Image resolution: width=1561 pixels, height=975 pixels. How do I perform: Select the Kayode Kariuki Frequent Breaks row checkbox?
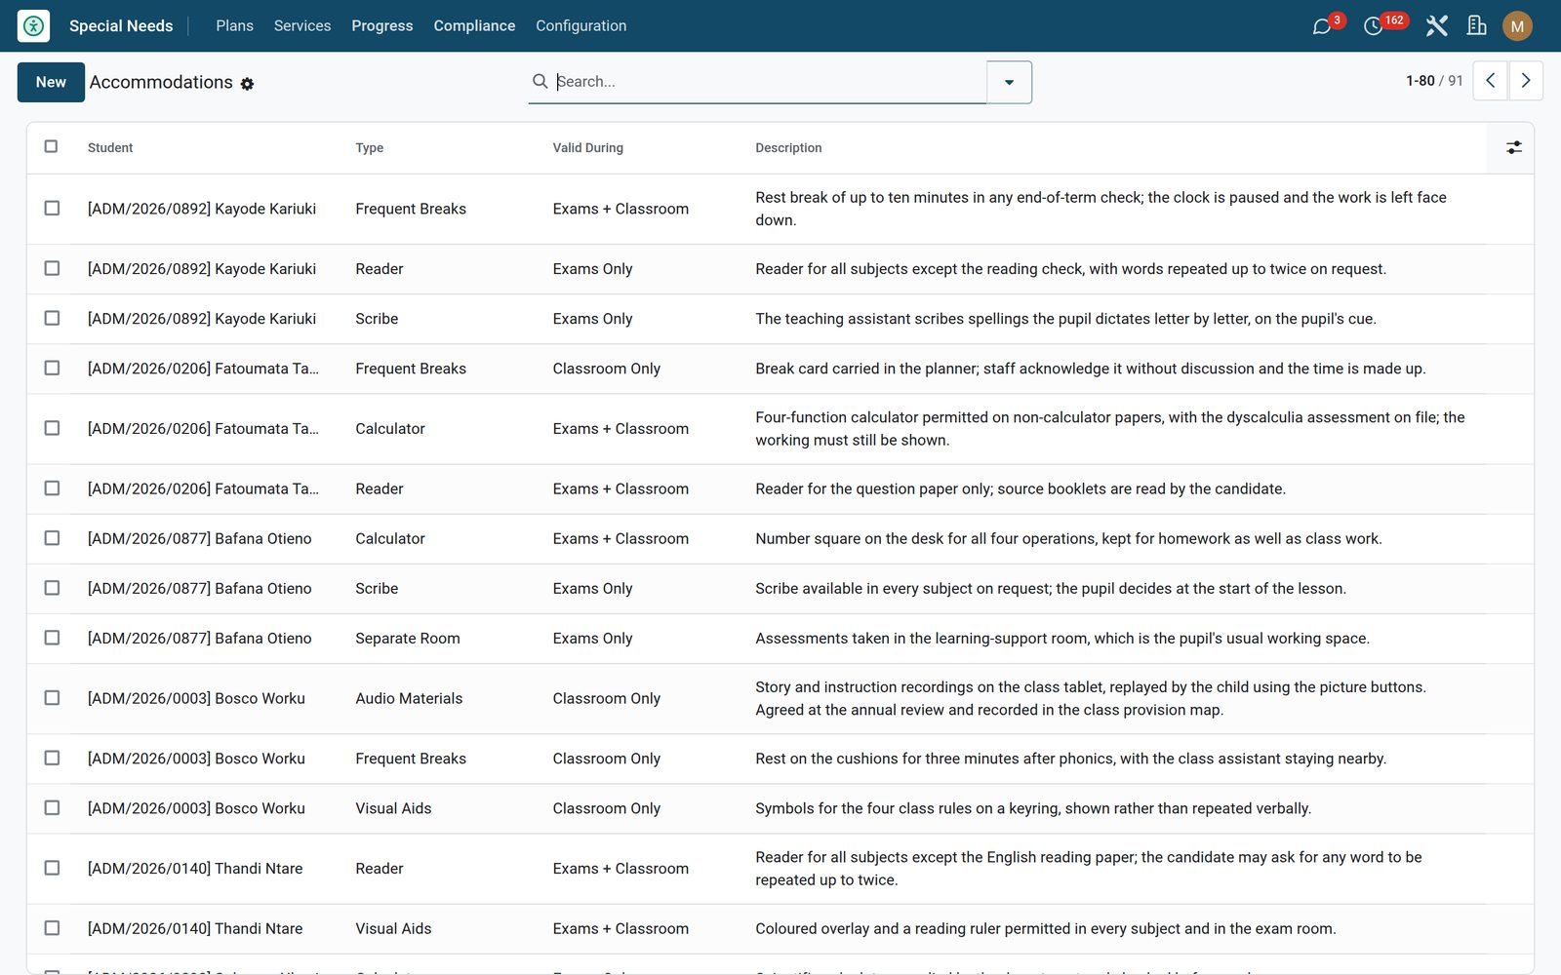pyautogui.click(x=52, y=208)
